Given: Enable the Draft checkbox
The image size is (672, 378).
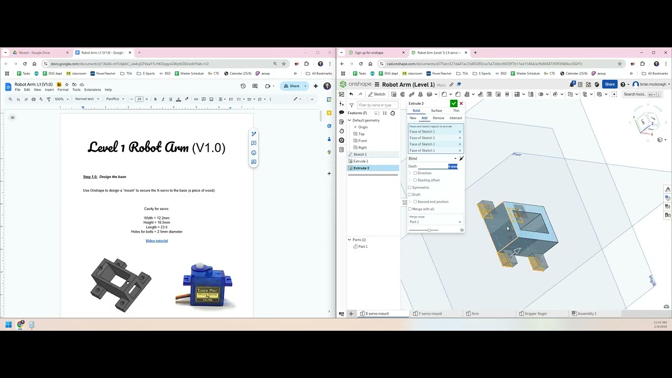Looking at the screenshot, I should point(410,195).
